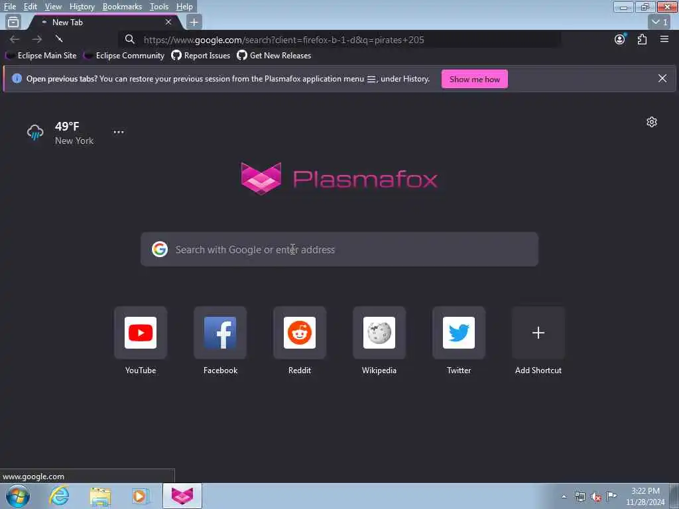This screenshot has height=509, width=679.
Task: Click the Add Shortcut plus tile
Action: (538, 333)
